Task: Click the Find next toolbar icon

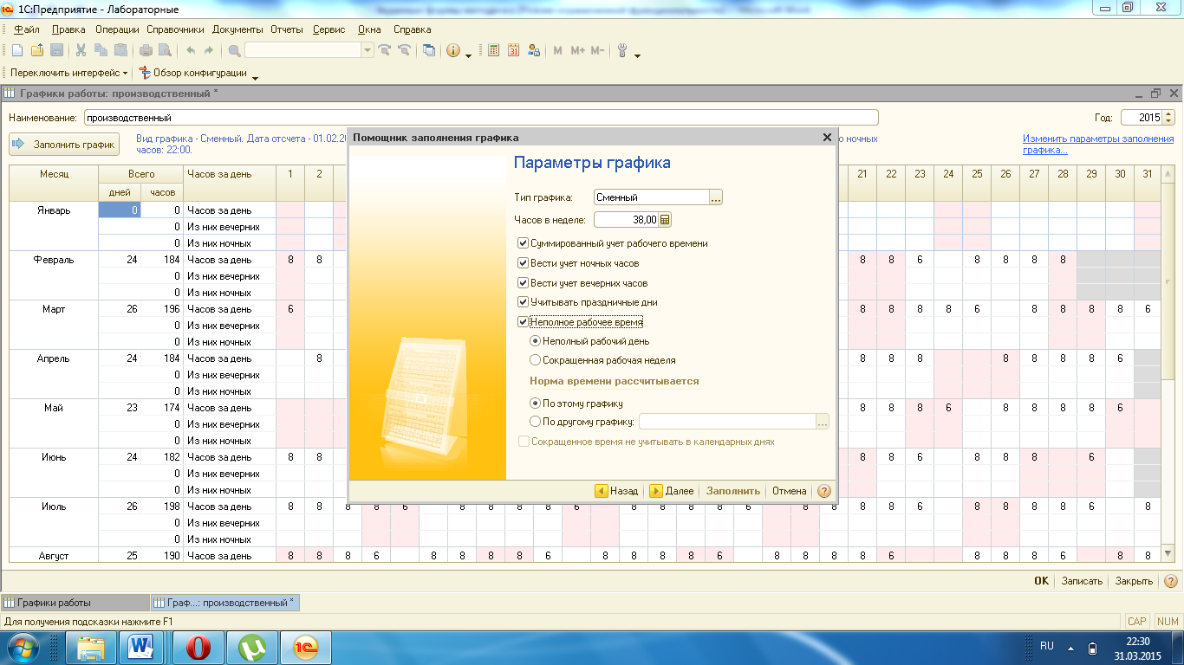Action: pyautogui.click(x=384, y=50)
